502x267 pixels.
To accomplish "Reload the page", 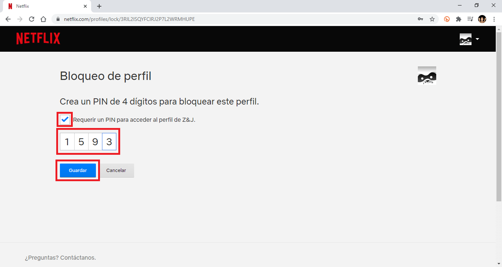I will 32,19.
